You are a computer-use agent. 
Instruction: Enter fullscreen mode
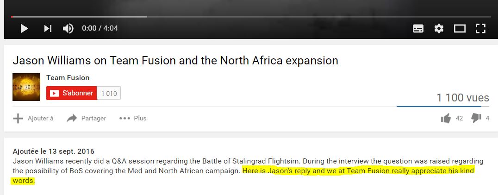[x=480, y=29]
